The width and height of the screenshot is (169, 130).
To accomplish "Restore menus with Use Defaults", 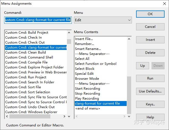I will pos(150,91).
